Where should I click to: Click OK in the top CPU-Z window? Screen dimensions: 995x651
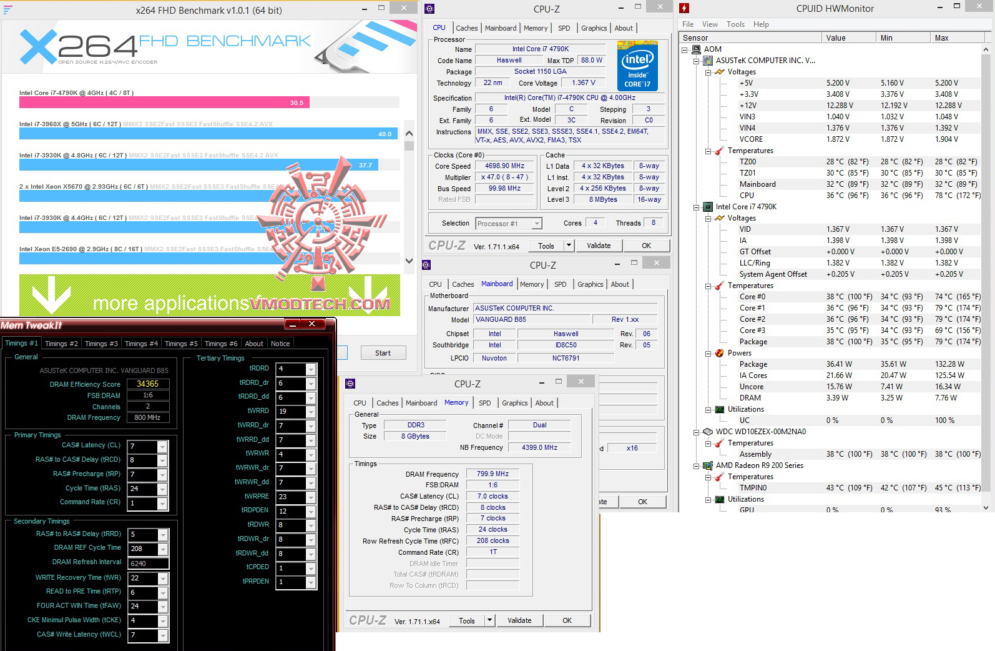click(646, 246)
